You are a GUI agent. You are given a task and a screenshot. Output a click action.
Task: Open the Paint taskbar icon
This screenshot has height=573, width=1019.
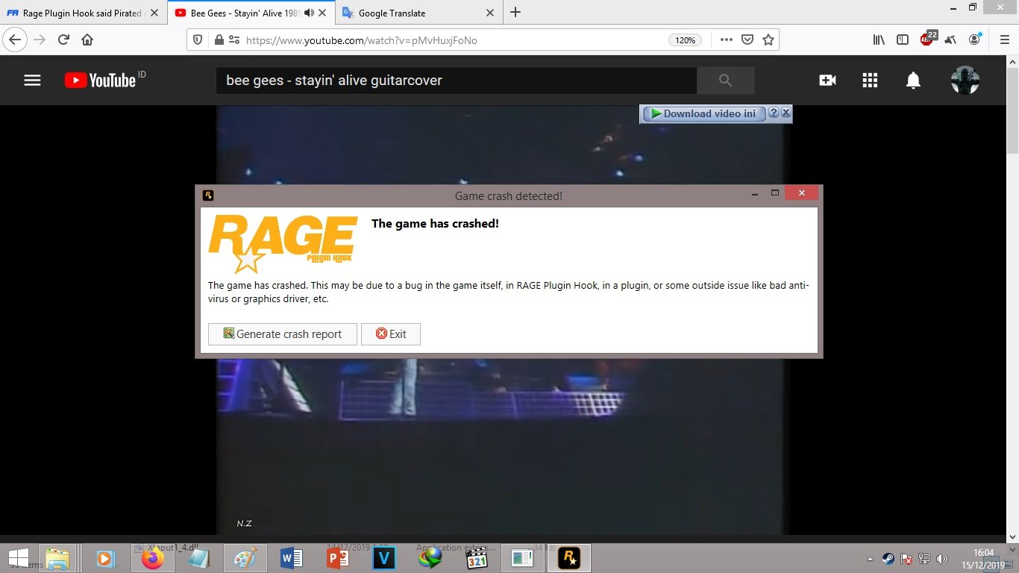(245, 558)
